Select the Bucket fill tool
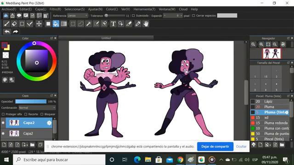The height and width of the screenshot is (165, 294). coord(56,24)
